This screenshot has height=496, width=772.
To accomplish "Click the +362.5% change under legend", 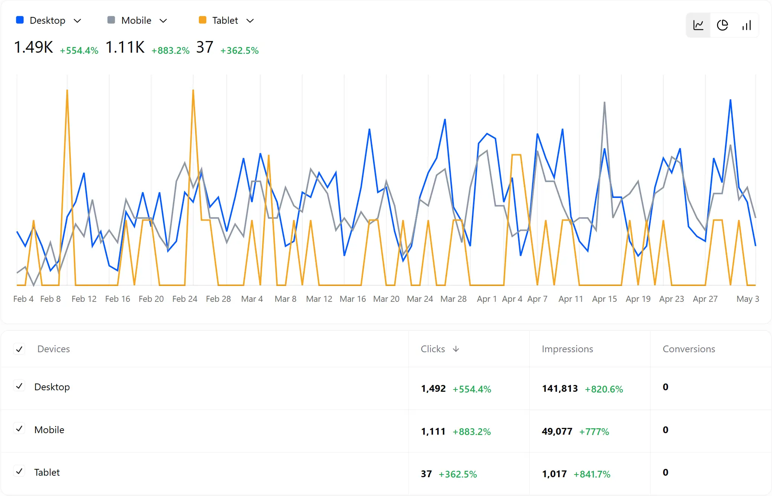I will 240,50.
